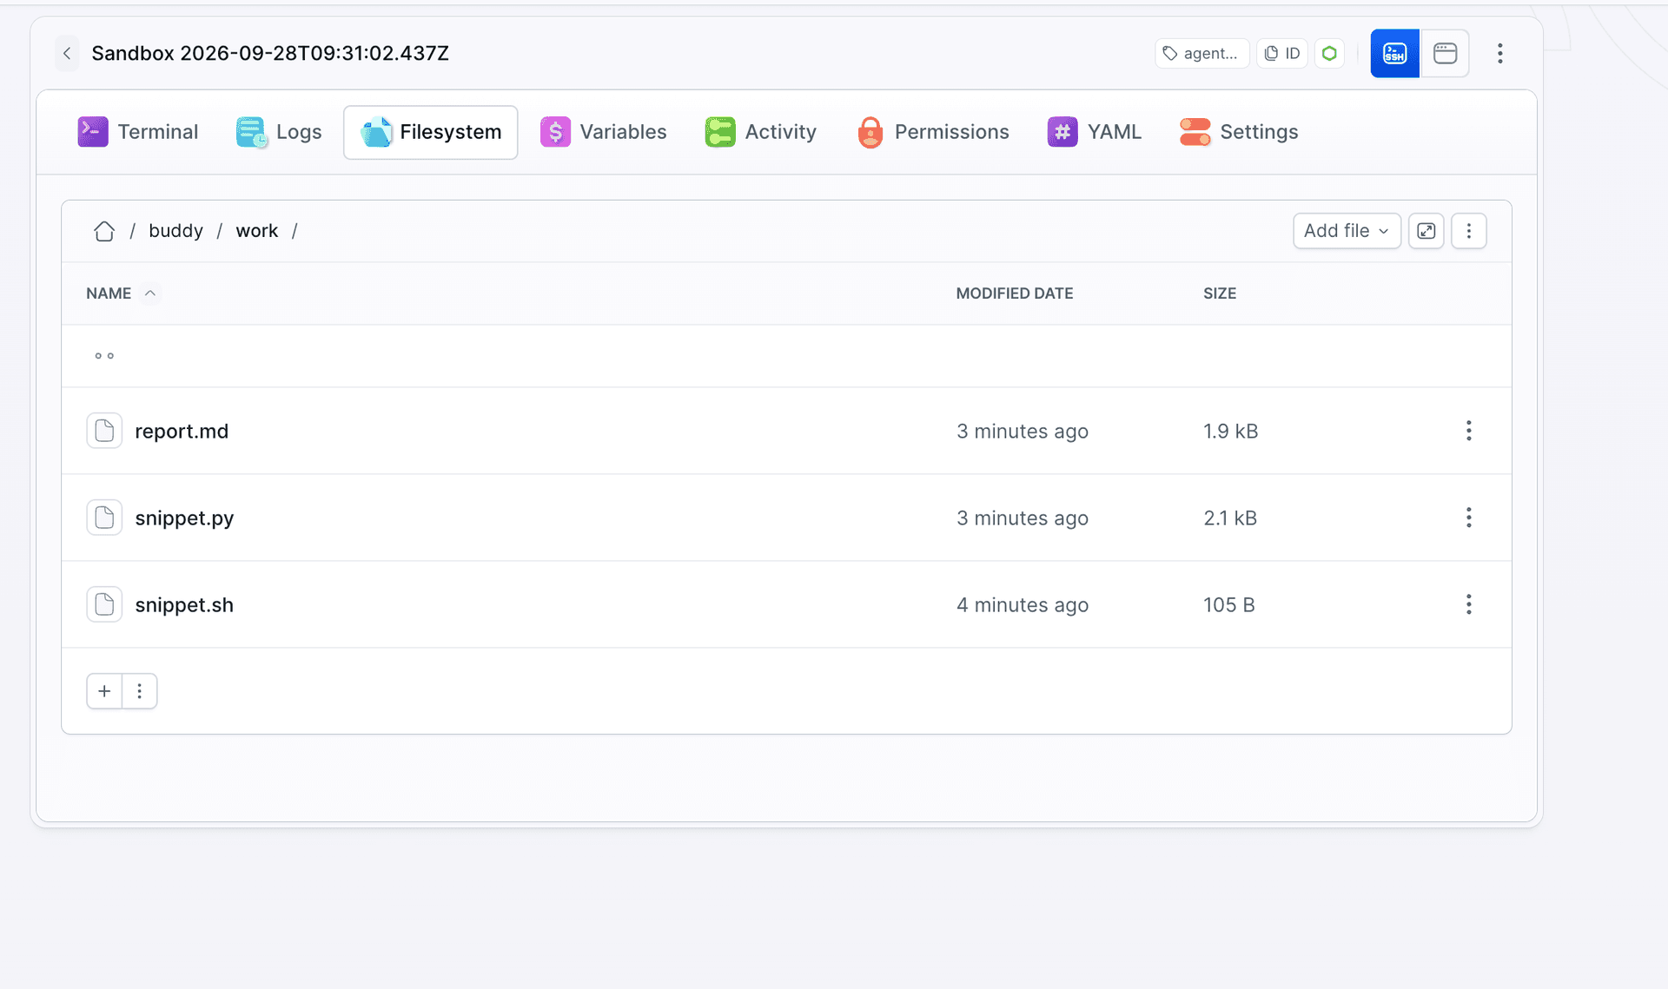Click the 105 B size value

click(x=1229, y=605)
